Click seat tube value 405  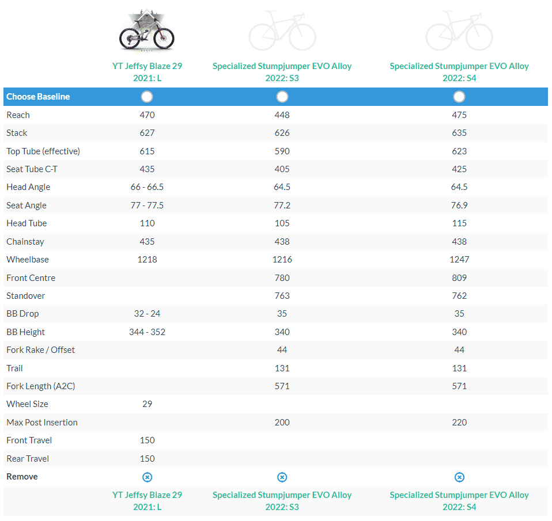[282, 169]
